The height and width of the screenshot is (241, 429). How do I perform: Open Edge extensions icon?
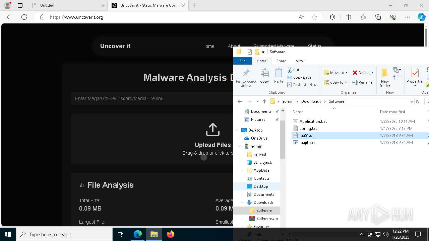click(x=332, y=17)
